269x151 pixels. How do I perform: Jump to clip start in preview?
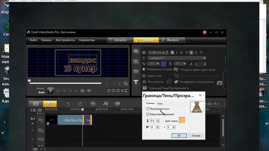pyautogui.click(x=58, y=91)
